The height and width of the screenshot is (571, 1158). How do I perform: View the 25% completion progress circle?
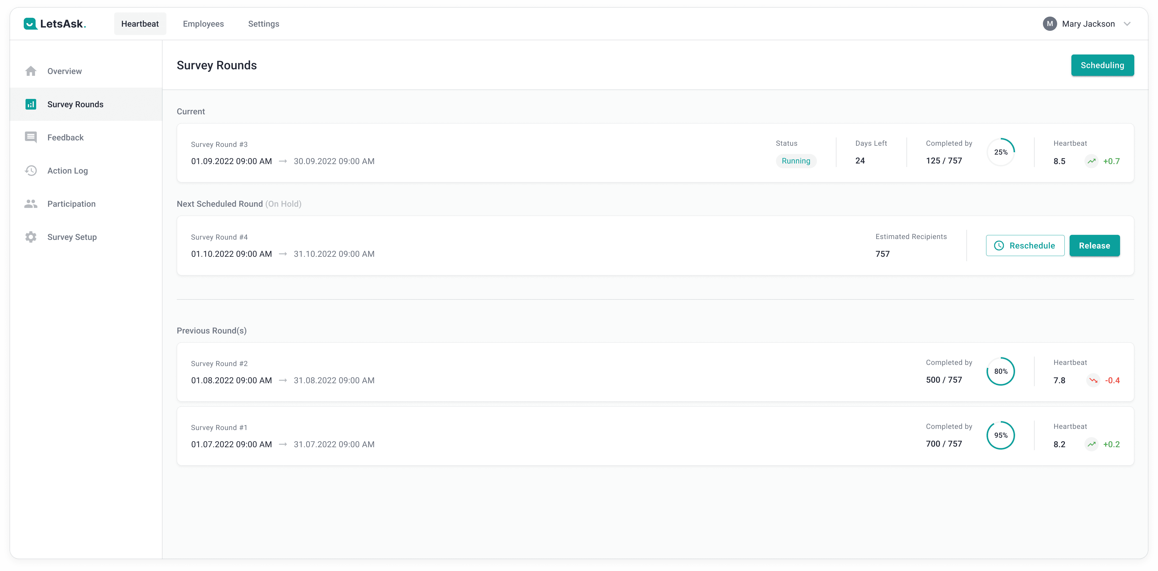point(1001,153)
